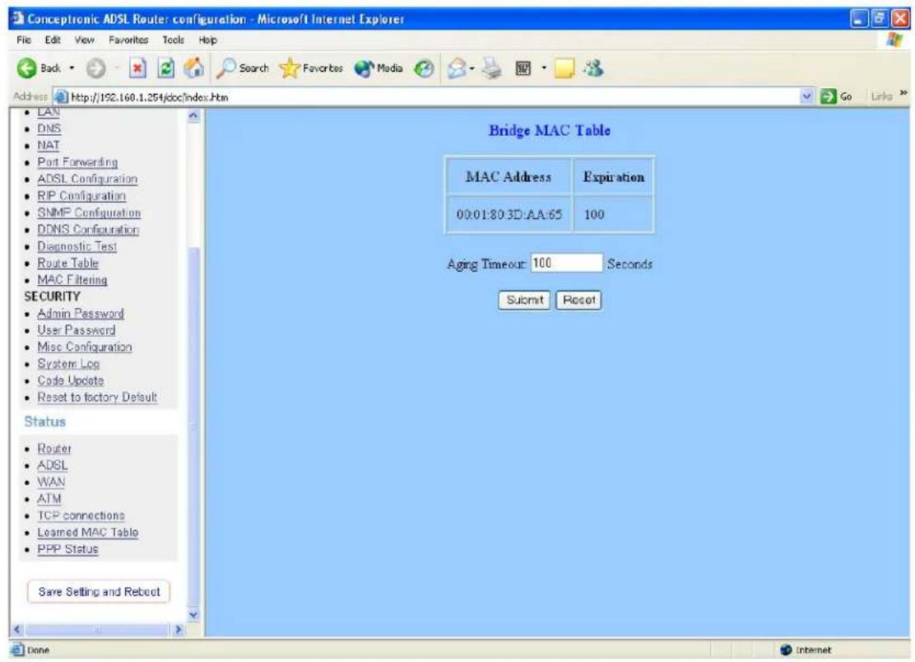Open the ADSL status link
This screenshot has height=662, width=915.
[53, 465]
